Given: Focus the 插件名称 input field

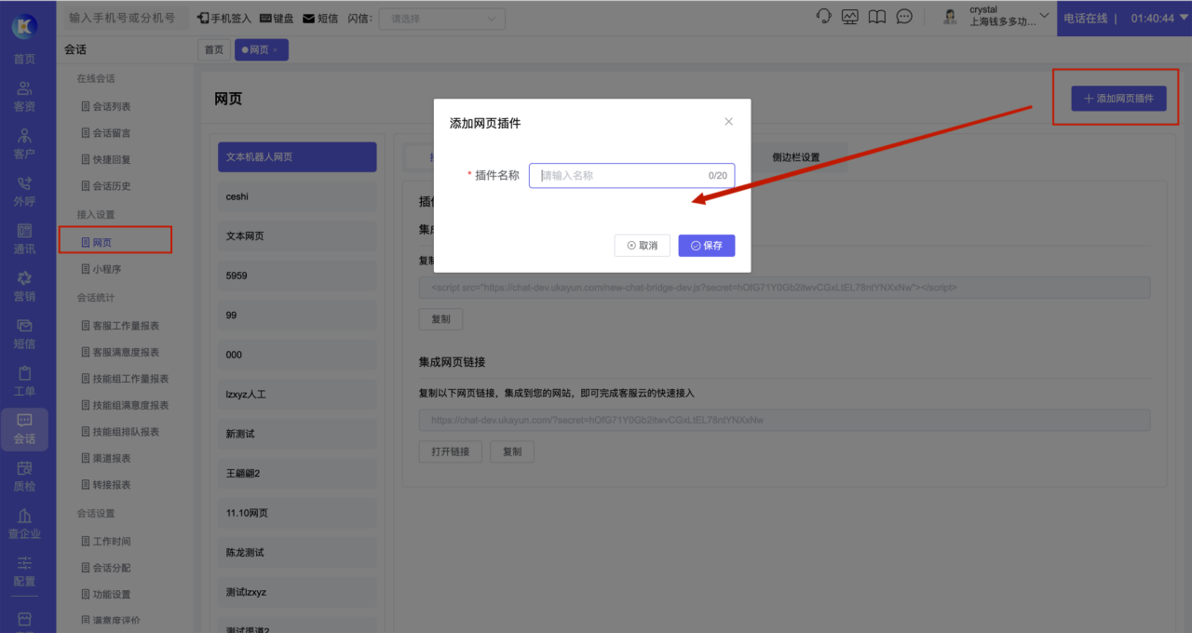Looking at the screenshot, I should point(631,175).
